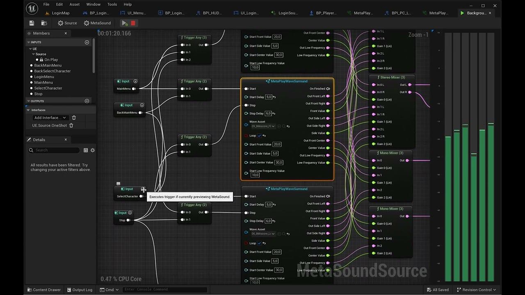Collapse the Source tree group
This screenshot has height=295, width=525.
point(33,54)
